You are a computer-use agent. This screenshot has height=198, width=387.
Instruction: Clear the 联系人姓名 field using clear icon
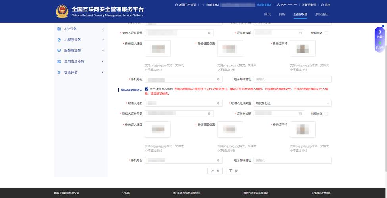tap(218, 103)
